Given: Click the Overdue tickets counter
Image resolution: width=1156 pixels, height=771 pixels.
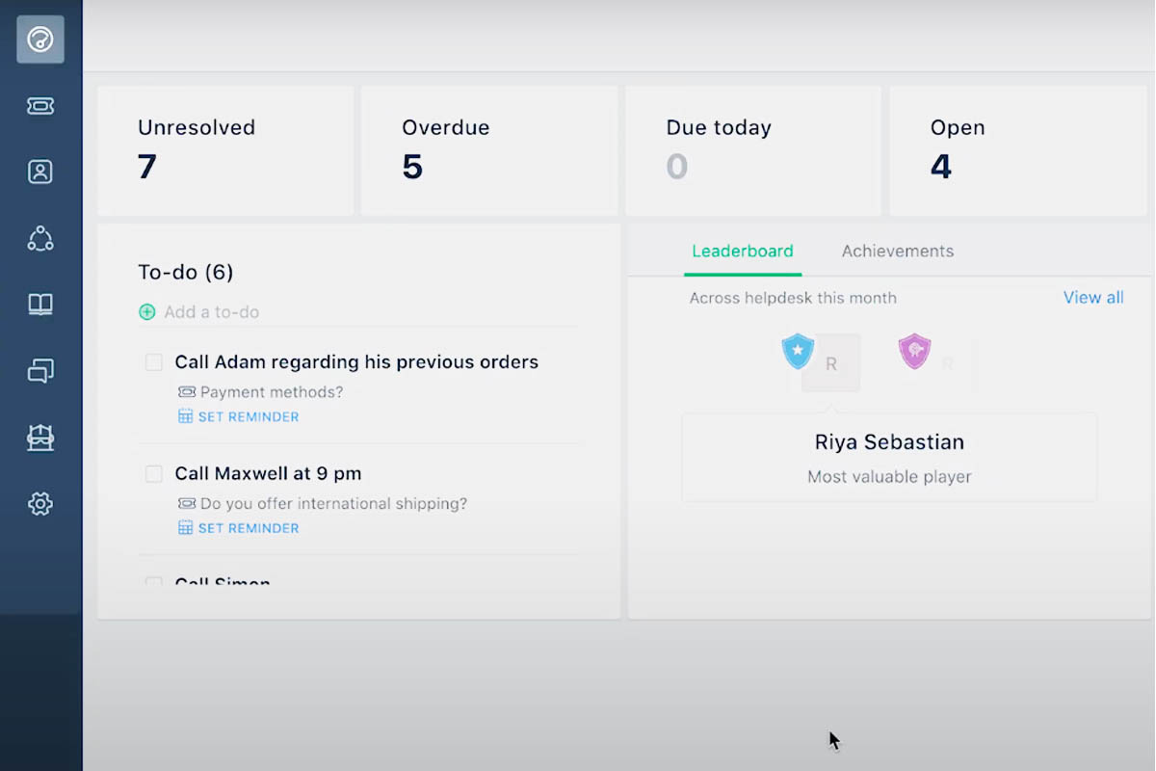Looking at the screenshot, I should [488, 149].
